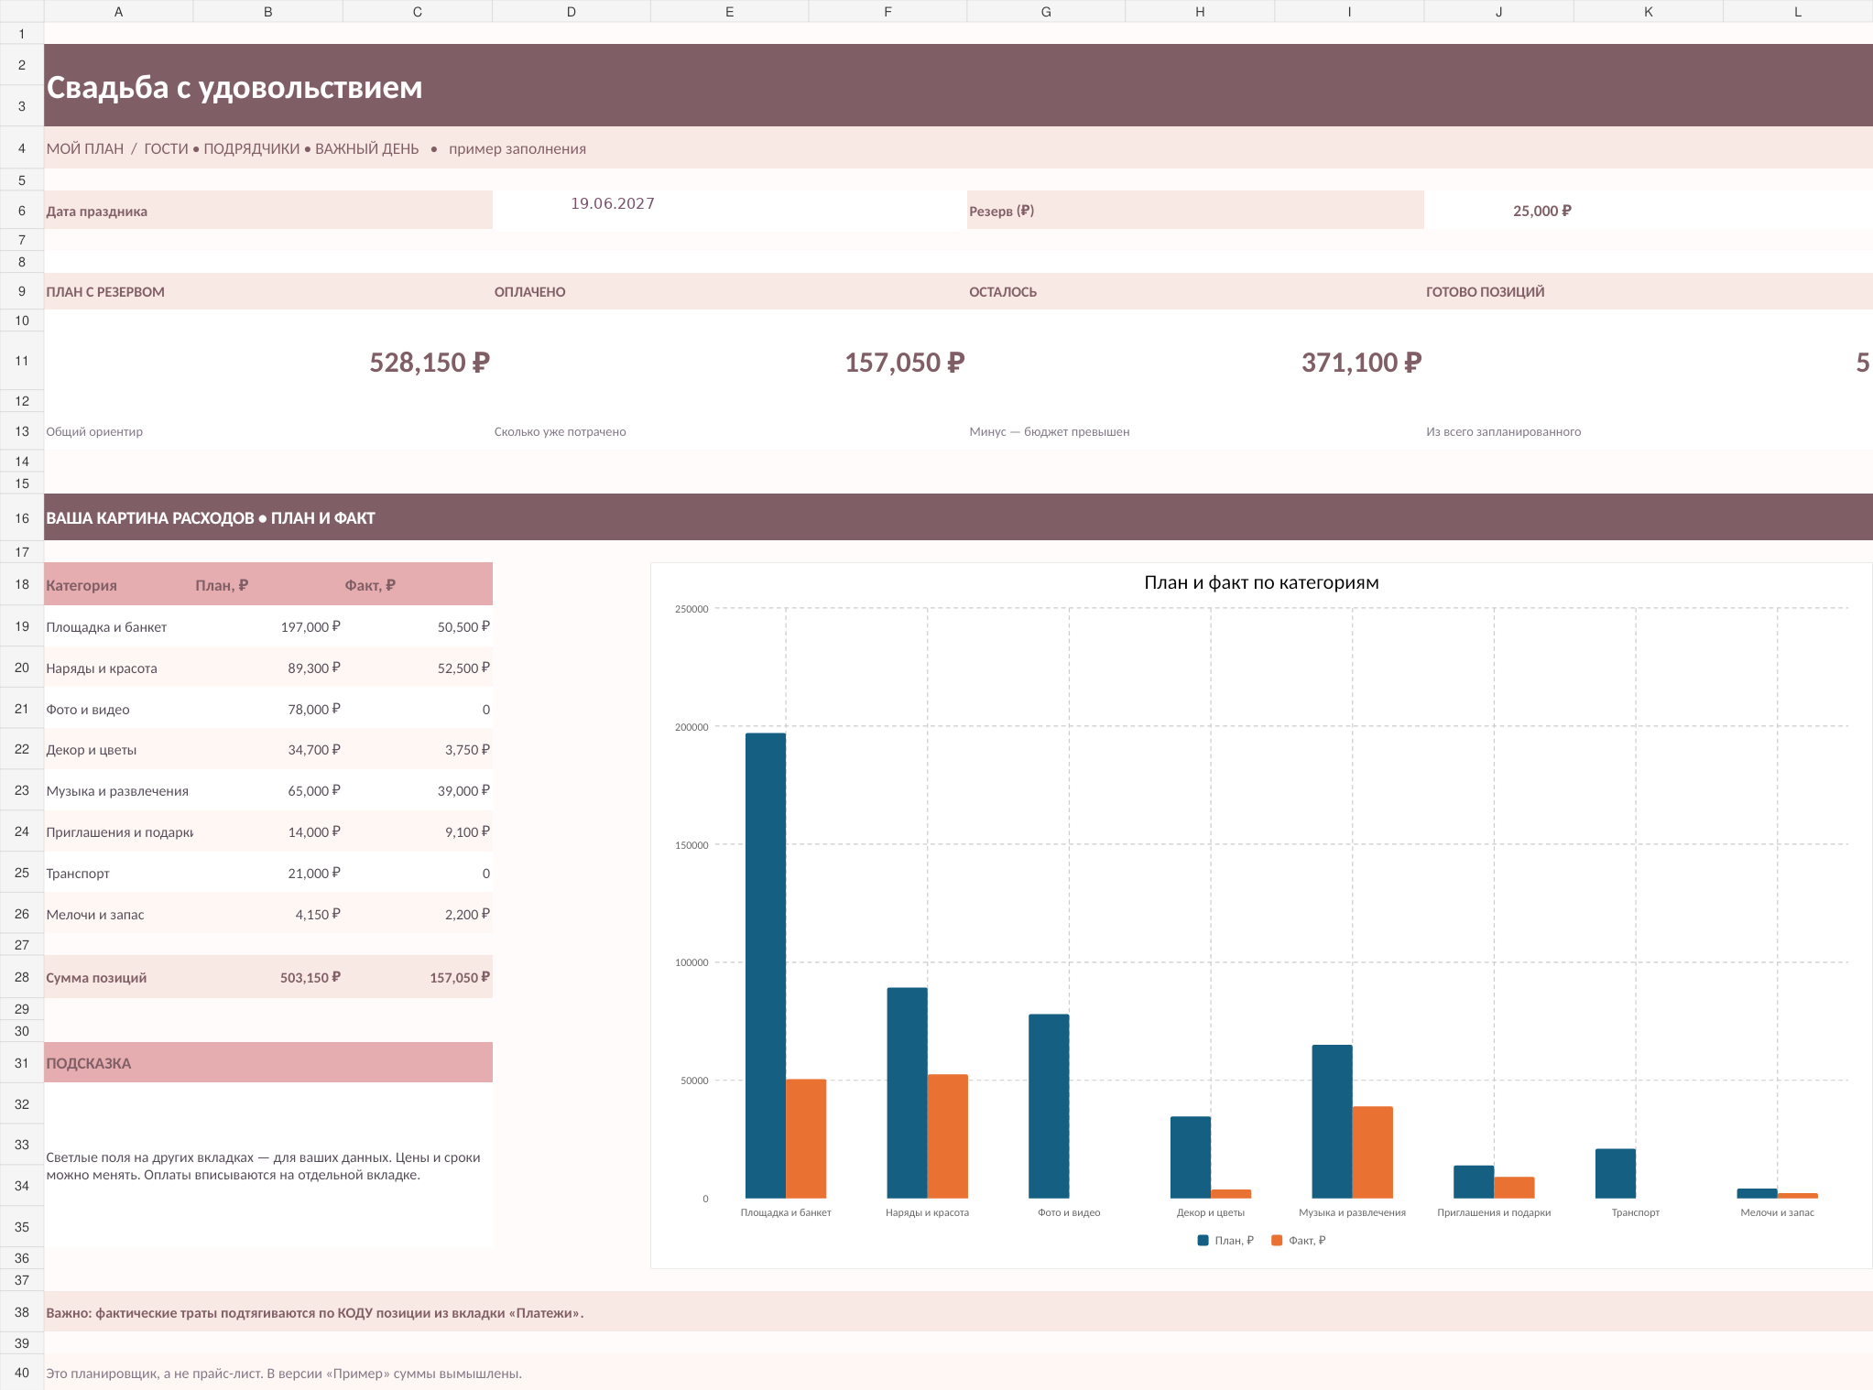Click the Категория table header cell
Viewport: 1873px width, 1390px height.
click(x=118, y=584)
